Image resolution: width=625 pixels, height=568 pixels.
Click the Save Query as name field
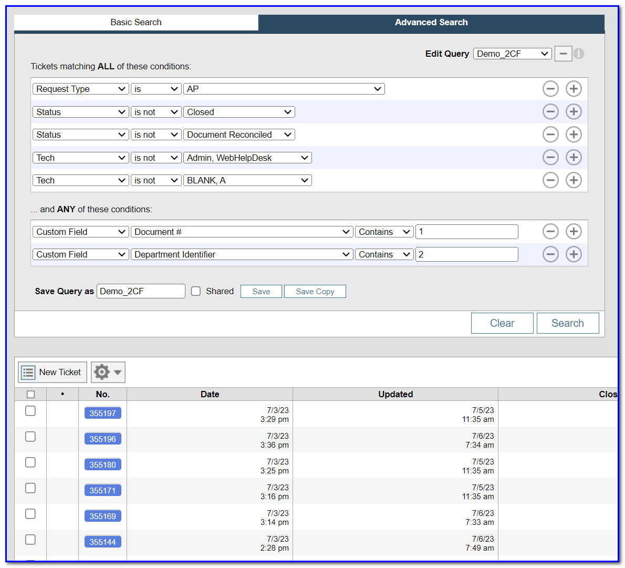tap(141, 291)
